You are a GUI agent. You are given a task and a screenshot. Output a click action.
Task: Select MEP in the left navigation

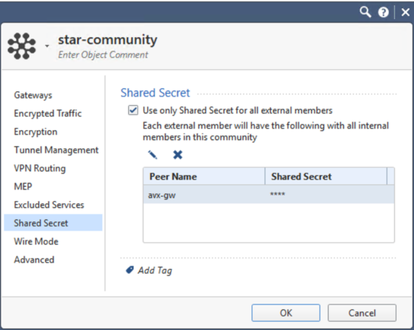click(x=23, y=186)
